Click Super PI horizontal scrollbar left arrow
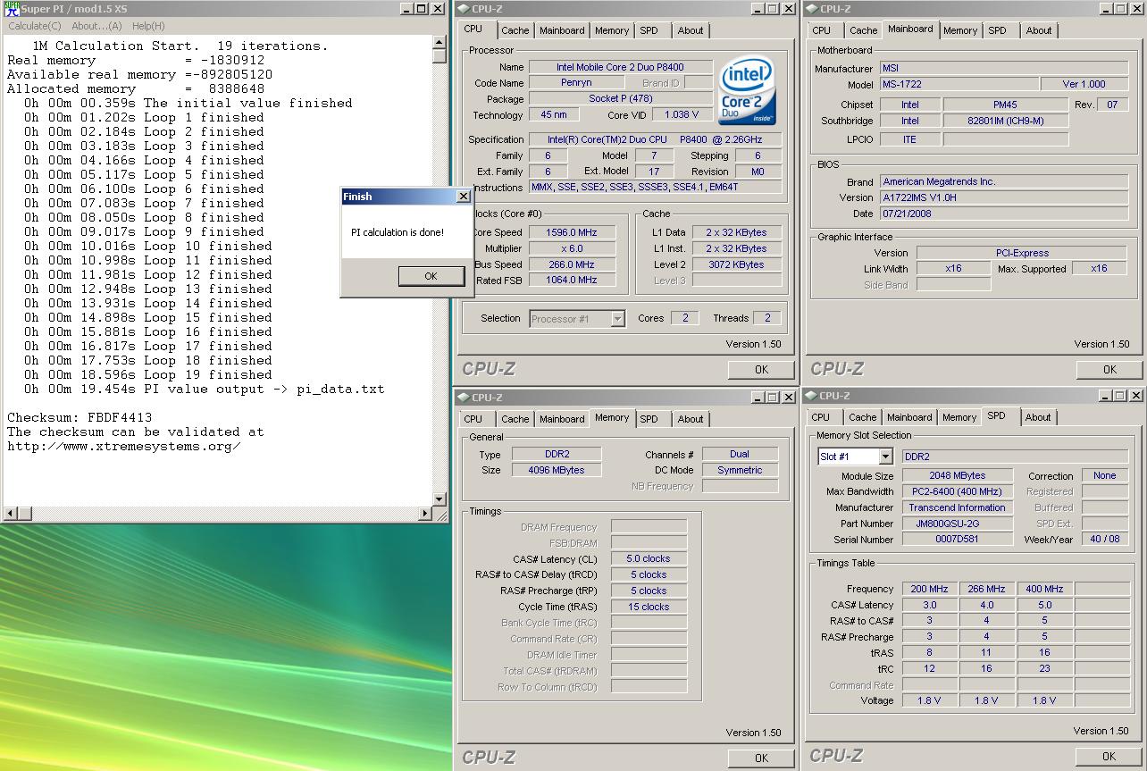Image resolution: width=1147 pixels, height=771 pixels. coord(10,513)
